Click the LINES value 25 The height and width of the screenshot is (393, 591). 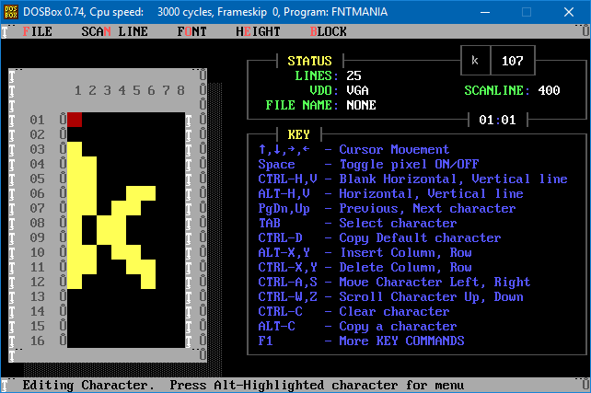(353, 76)
